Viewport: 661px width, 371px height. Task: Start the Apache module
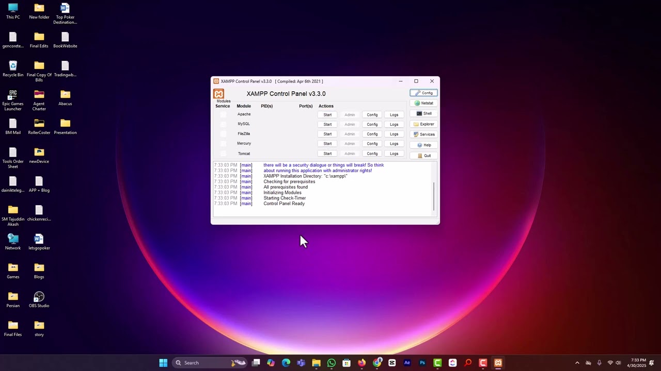coord(327,115)
